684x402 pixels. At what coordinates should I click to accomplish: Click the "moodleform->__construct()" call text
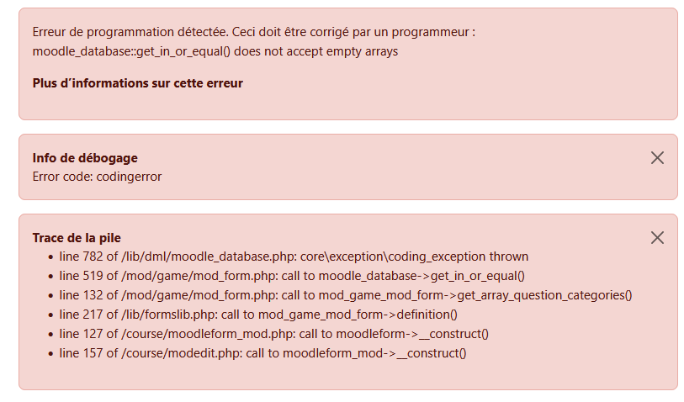point(412,334)
